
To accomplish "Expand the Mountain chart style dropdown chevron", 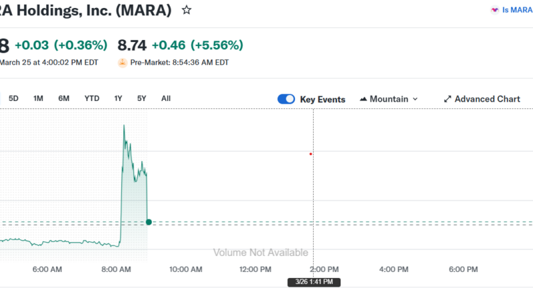I will point(416,99).
